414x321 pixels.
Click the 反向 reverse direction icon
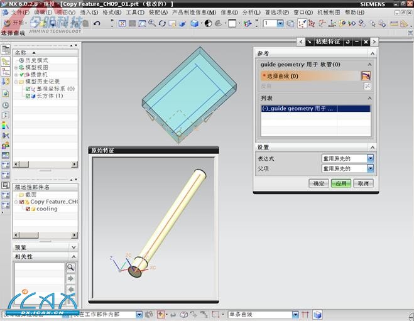(367, 86)
